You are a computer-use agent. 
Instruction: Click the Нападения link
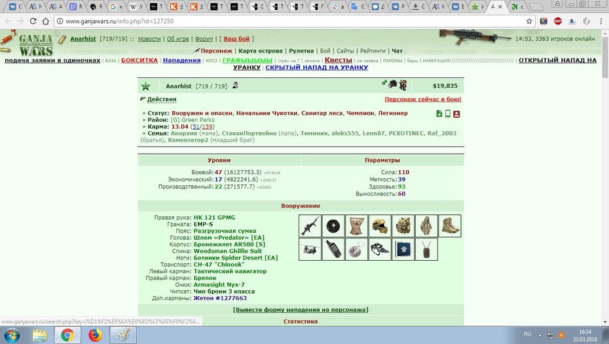click(182, 60)
